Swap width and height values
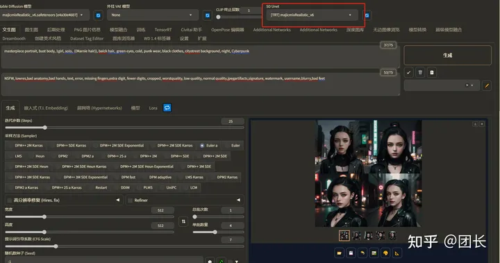This screenshot has height=263, width=500. (183, 221)
